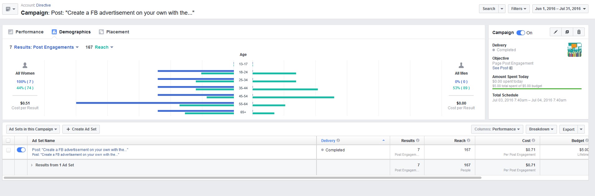Screen dimensions: 595x196
Task: Open date range Jun 1 – Jul 31, 2016
Action: (x=560, y=9)
